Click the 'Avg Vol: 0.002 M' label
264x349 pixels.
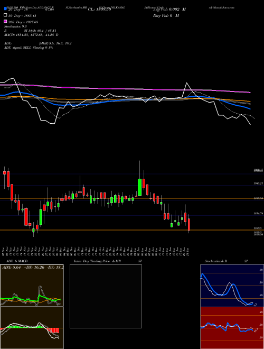[169, 10]
